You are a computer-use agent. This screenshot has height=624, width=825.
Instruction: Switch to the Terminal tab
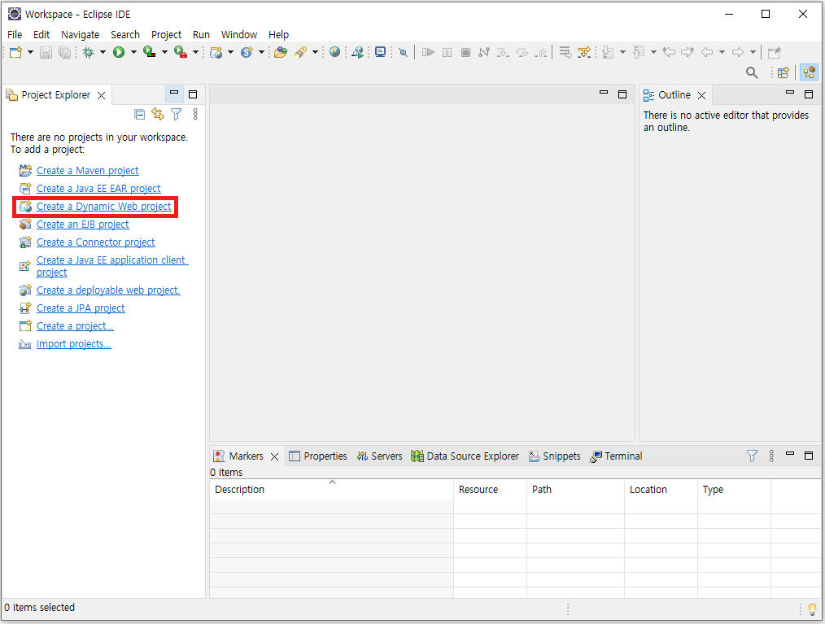tap(616, 456)
